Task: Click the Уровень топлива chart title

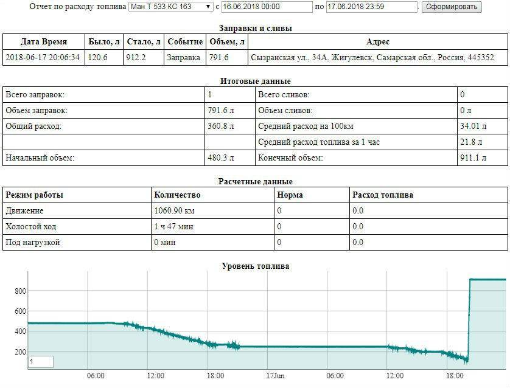Action: (255, 266)
